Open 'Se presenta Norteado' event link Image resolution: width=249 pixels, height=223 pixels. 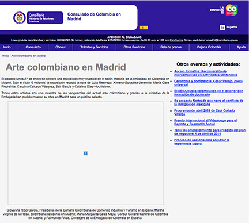coord(209,102)
